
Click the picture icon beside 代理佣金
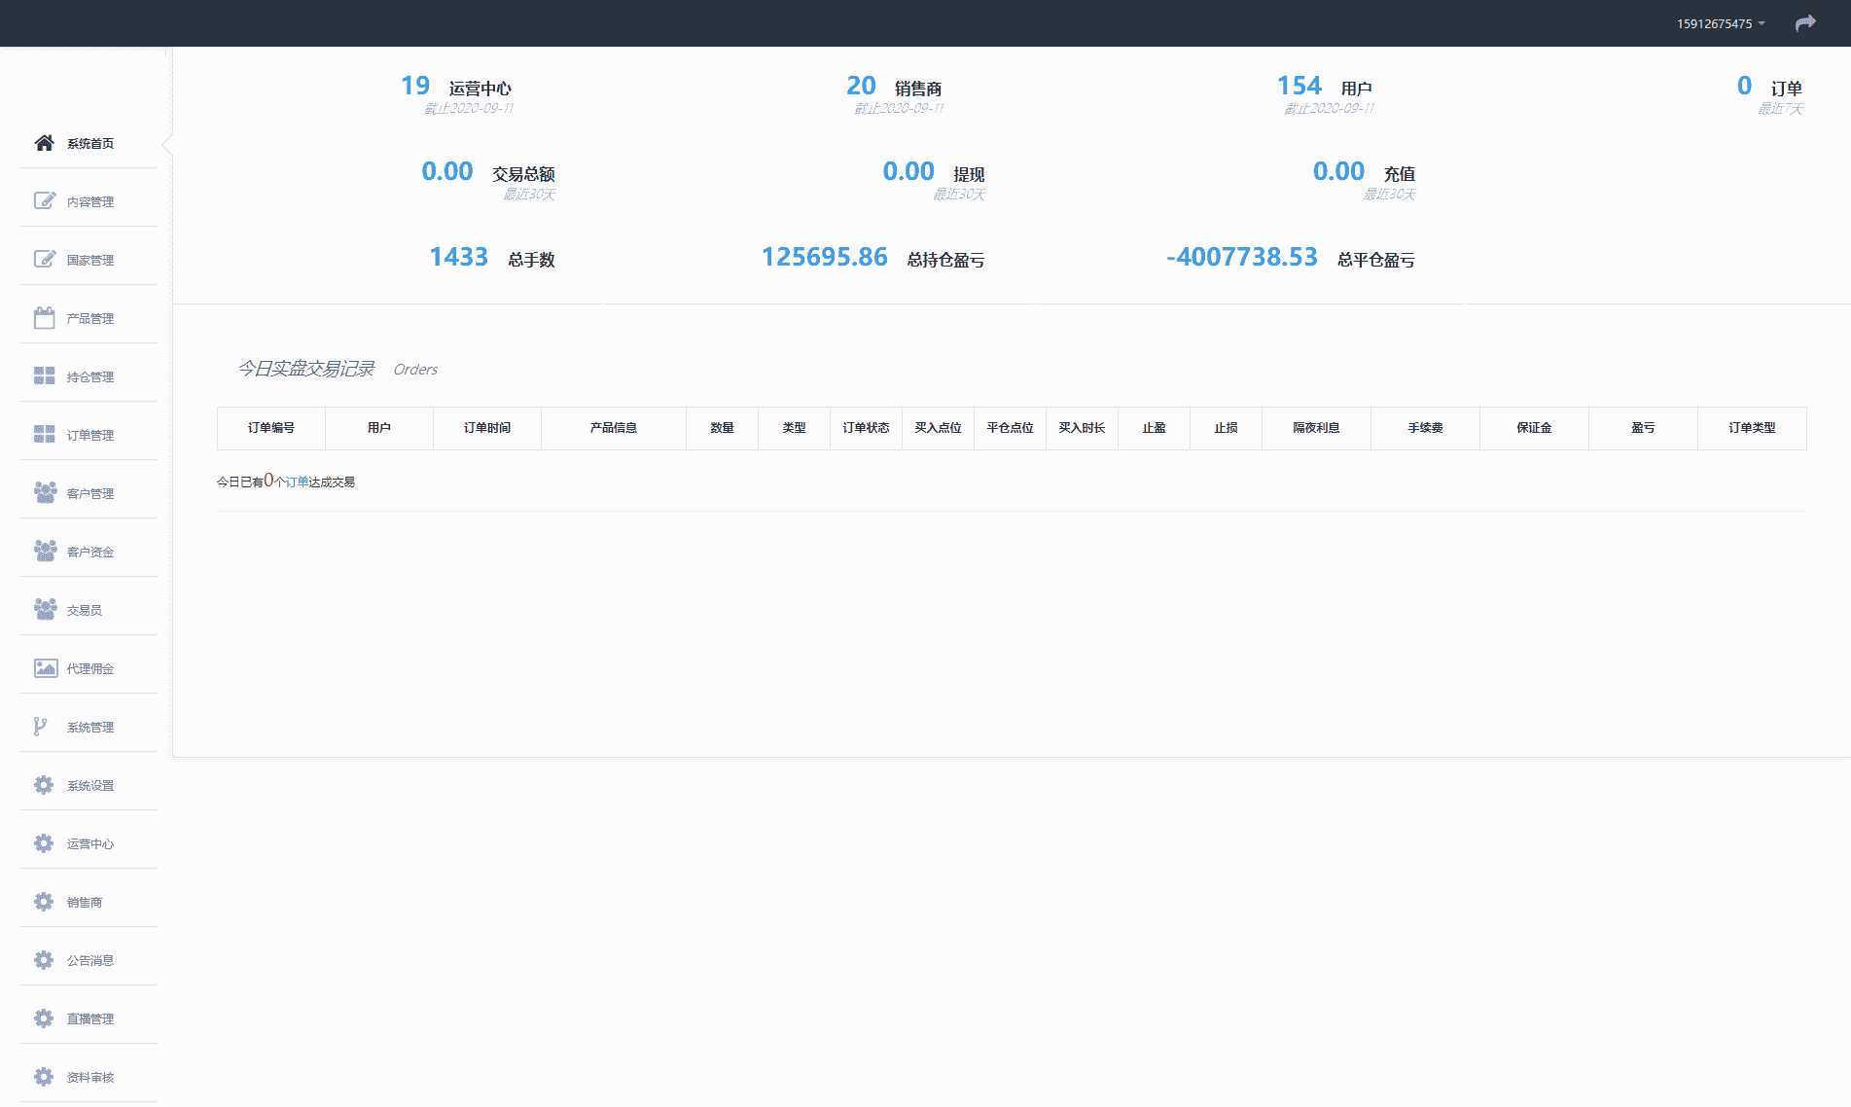click(x=45, y=668)
